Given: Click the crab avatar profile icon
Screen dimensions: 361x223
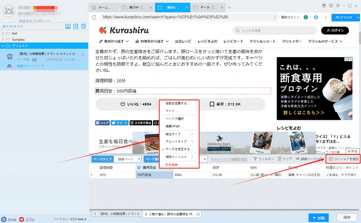Looking at the screenshot, I should (x=9, y=11).
